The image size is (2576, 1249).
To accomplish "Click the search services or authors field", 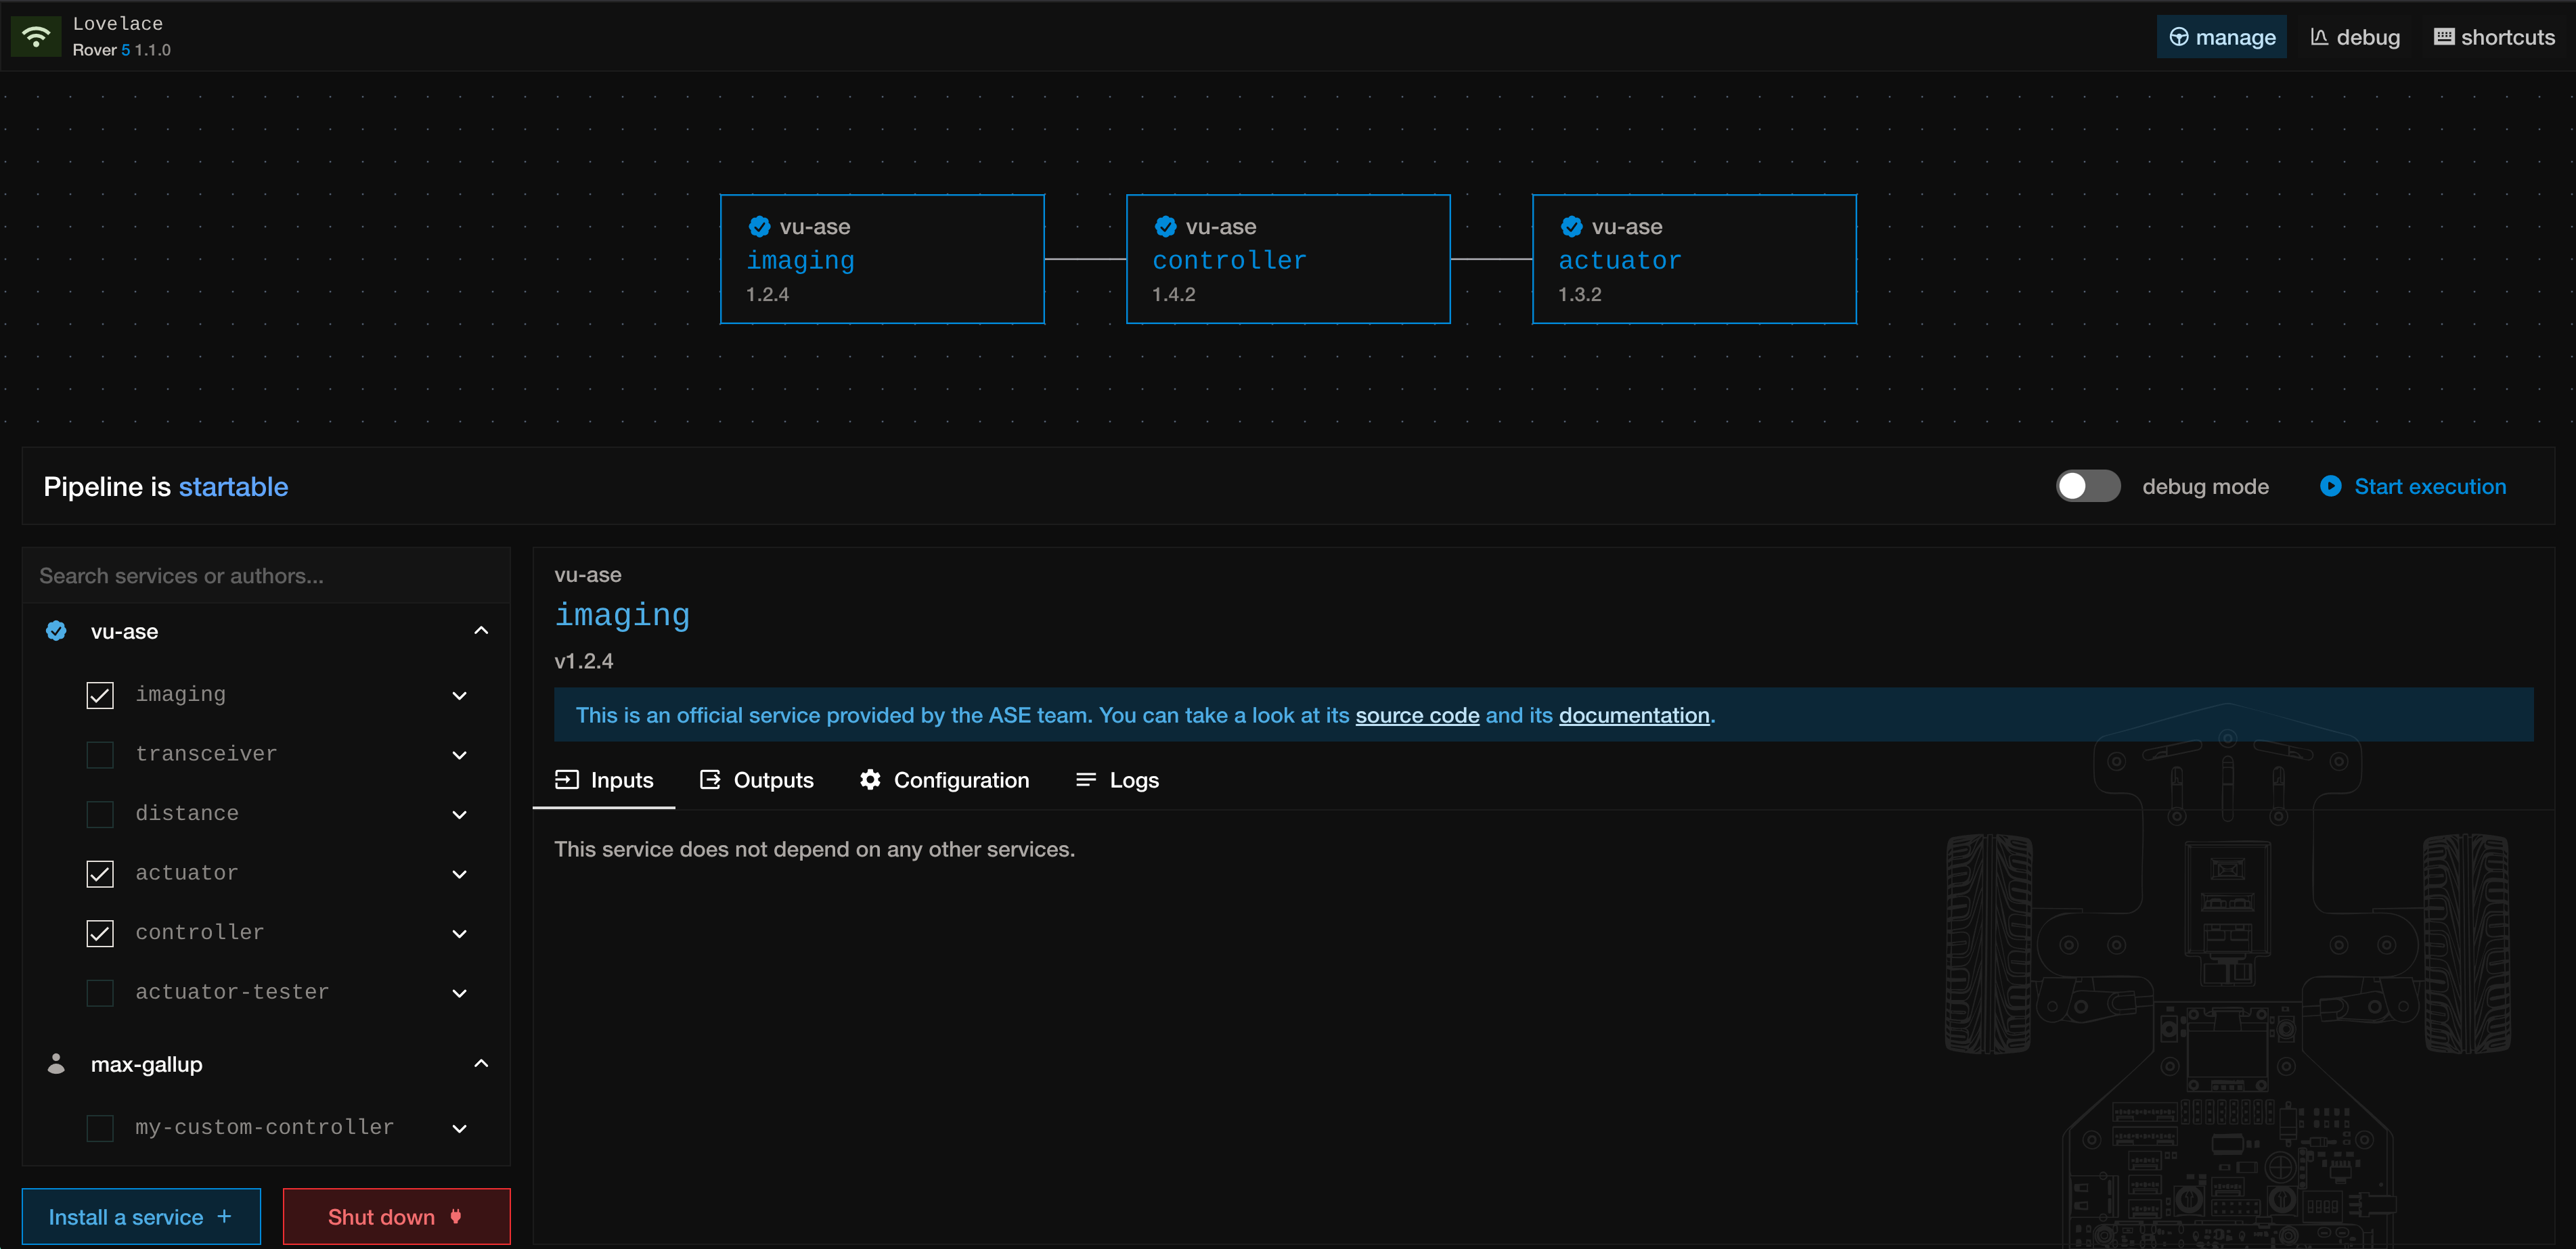I will point(266,575).
